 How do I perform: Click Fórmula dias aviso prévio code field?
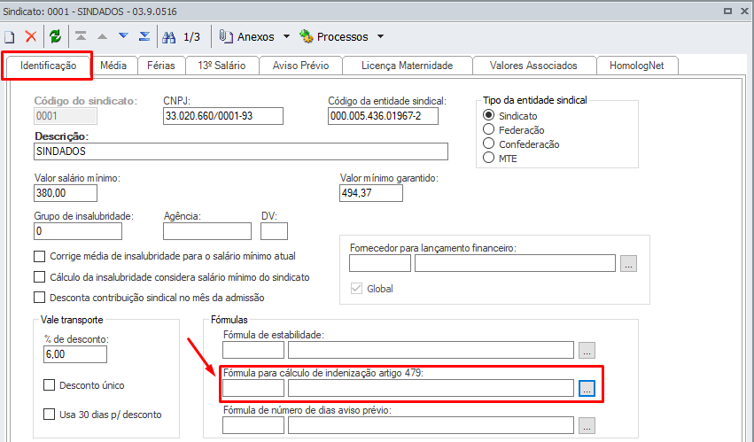[x=253, y=426]
